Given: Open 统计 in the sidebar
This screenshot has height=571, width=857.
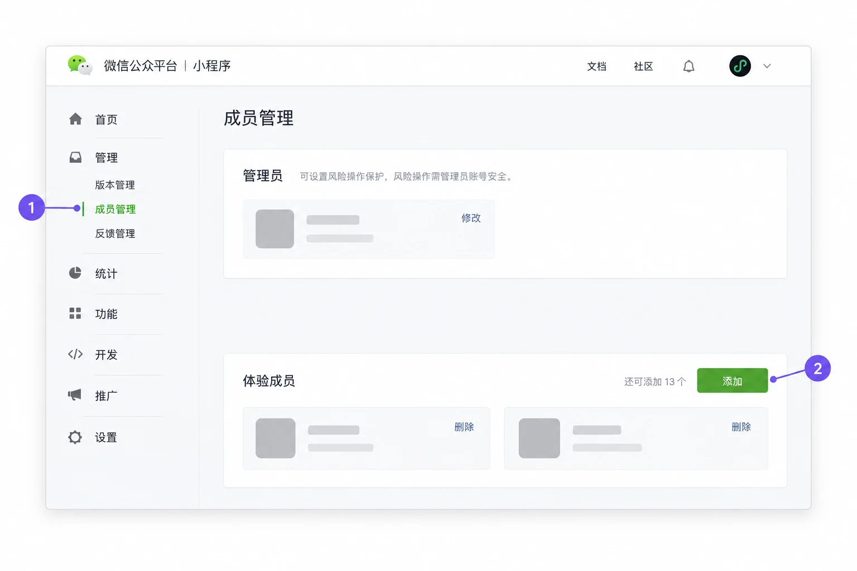Looking at the screenshot, I should coord(106,273).
